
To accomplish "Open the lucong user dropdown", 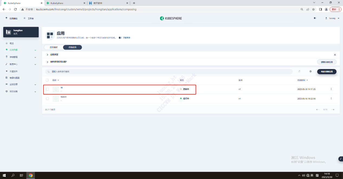I will pos(332,18).
